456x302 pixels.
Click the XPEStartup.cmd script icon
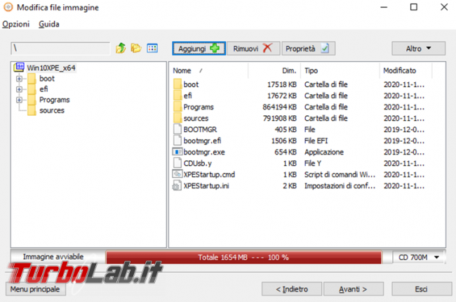177,174
